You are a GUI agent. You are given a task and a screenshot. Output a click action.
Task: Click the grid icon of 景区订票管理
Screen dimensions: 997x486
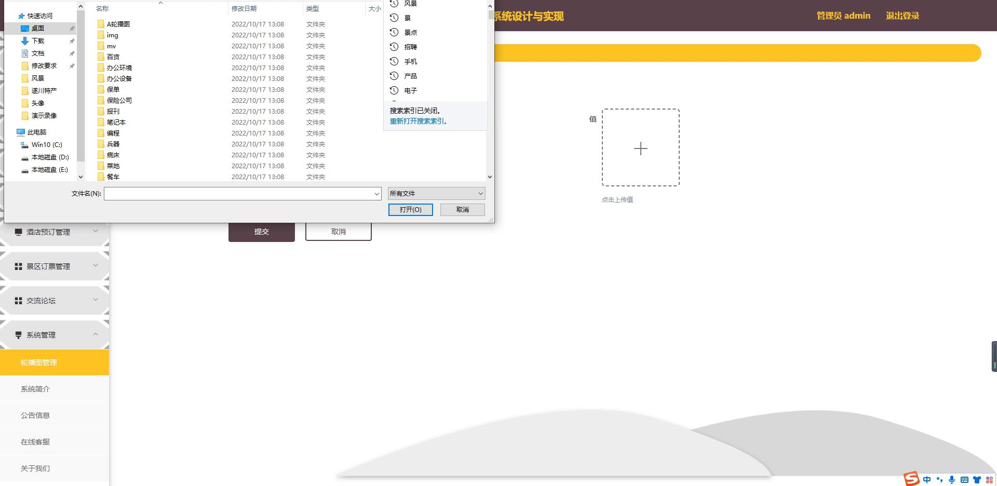click(19, 266)
